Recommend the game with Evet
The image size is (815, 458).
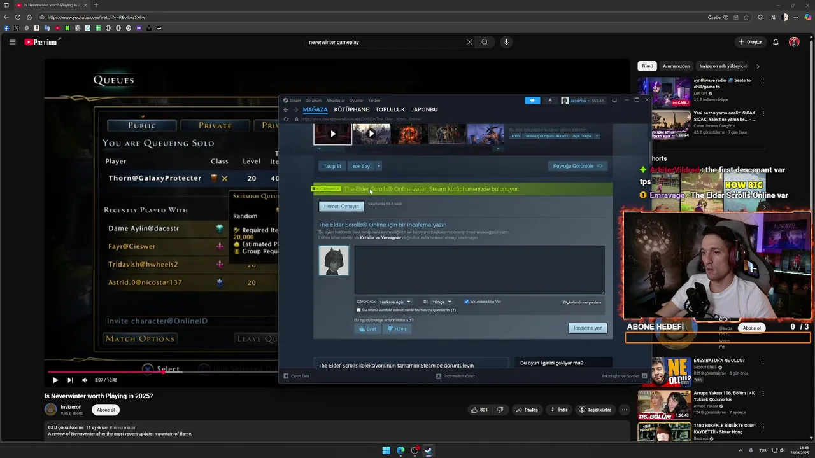click(x=368, y=329)
